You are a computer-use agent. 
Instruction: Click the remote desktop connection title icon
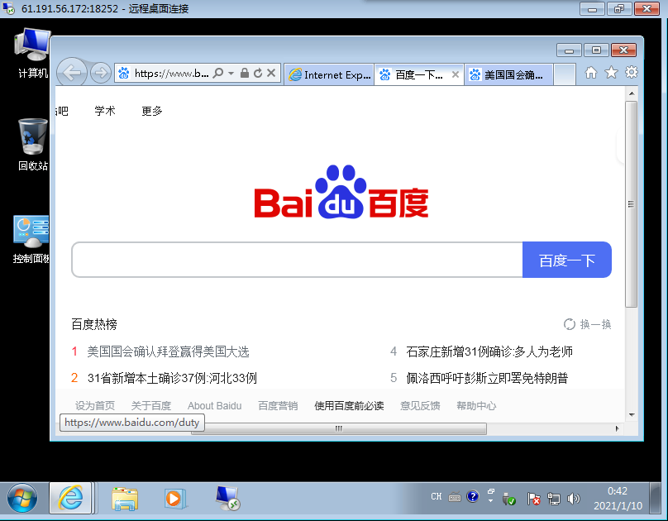click(x=8, y=8)
